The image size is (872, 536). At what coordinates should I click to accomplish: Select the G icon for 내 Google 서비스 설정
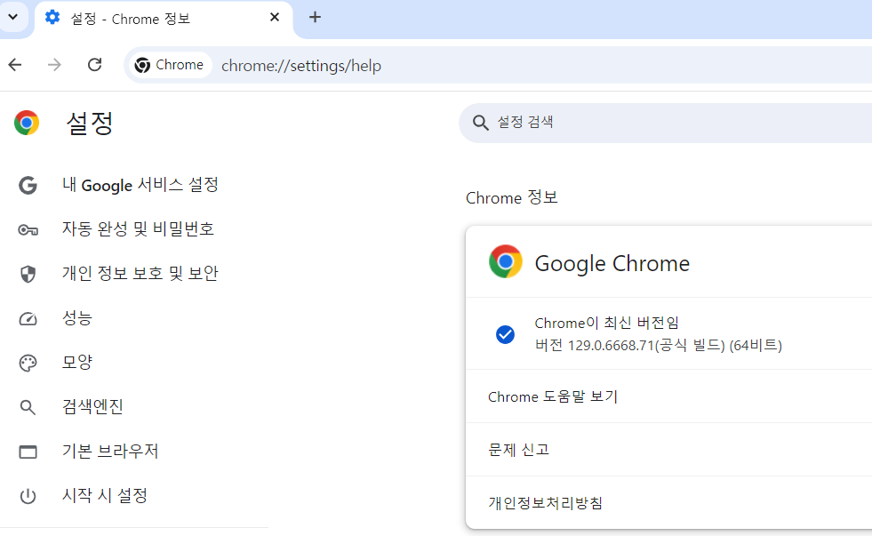(28, 185)
